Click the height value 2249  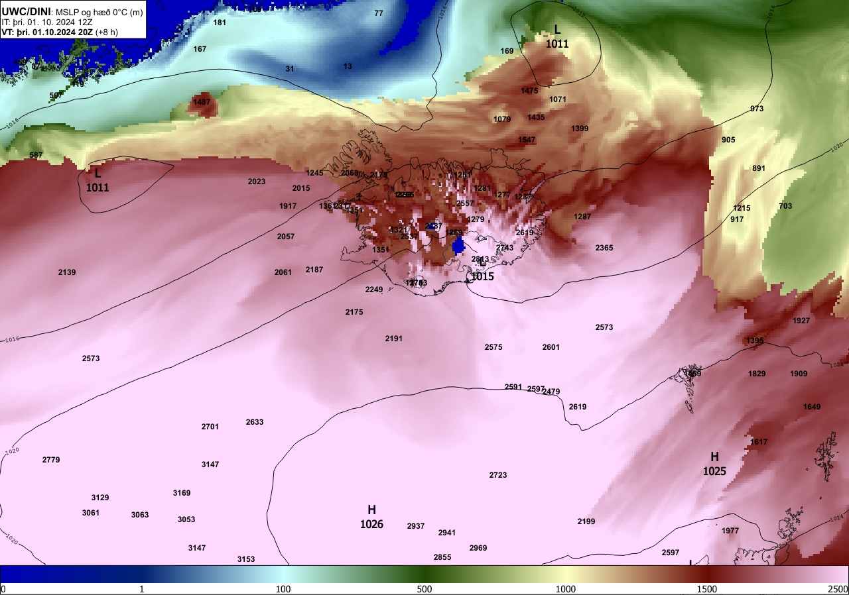(x=374, y=290)
